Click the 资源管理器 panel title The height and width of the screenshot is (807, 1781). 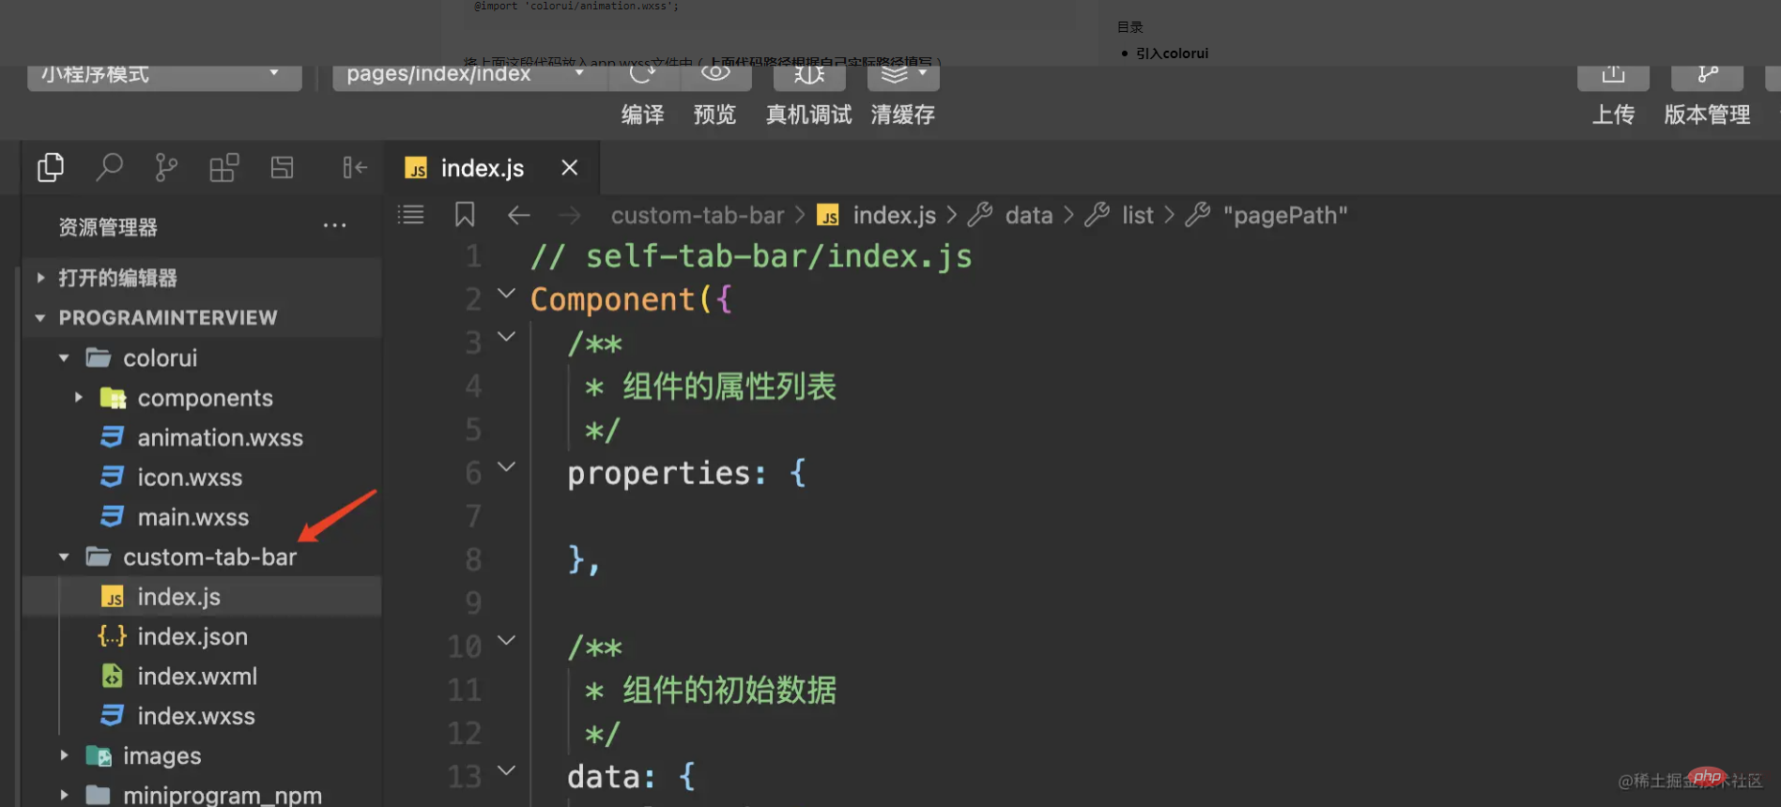click(x=108, y=227)
